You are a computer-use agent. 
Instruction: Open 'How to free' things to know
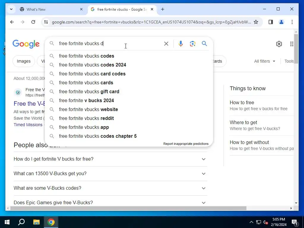pyautogui.click(x=262, y=106)
